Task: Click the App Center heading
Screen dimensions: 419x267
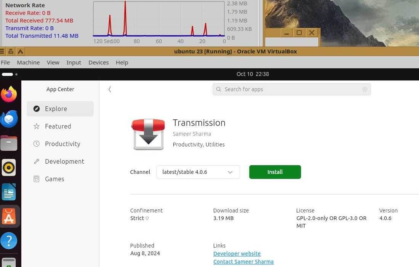Action: click(x=60, y=89)
